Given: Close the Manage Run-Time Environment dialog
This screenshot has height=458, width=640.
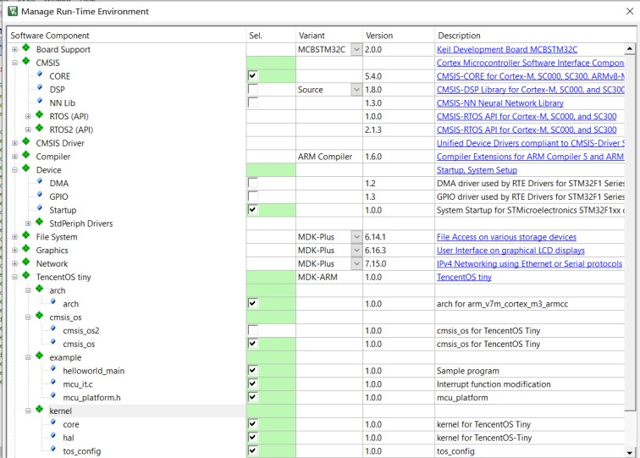Looking at the screenshot, I should (x=630, y=12).
